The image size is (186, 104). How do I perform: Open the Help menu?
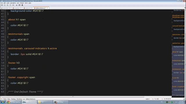pos(30,3)
